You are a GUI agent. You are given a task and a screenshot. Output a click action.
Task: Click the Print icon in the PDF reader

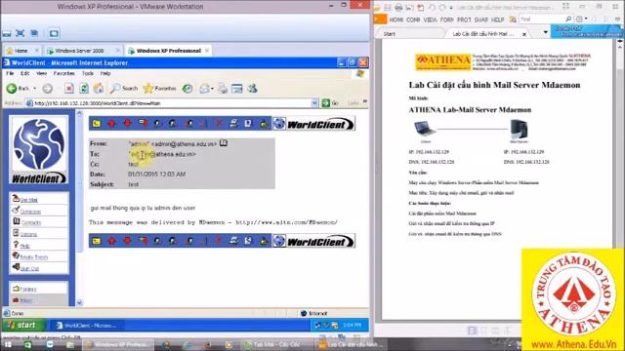coord(398,7)
